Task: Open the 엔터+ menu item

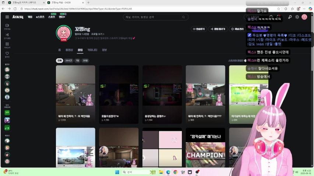Action: point(62,17)
